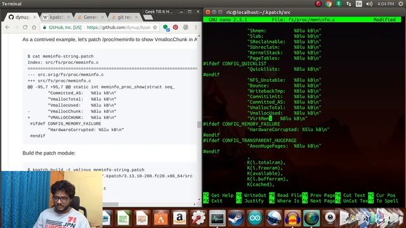This screenshot has height=228, width=406.
Task: Click the red indicator in the top panel
Action: (318, 4)
